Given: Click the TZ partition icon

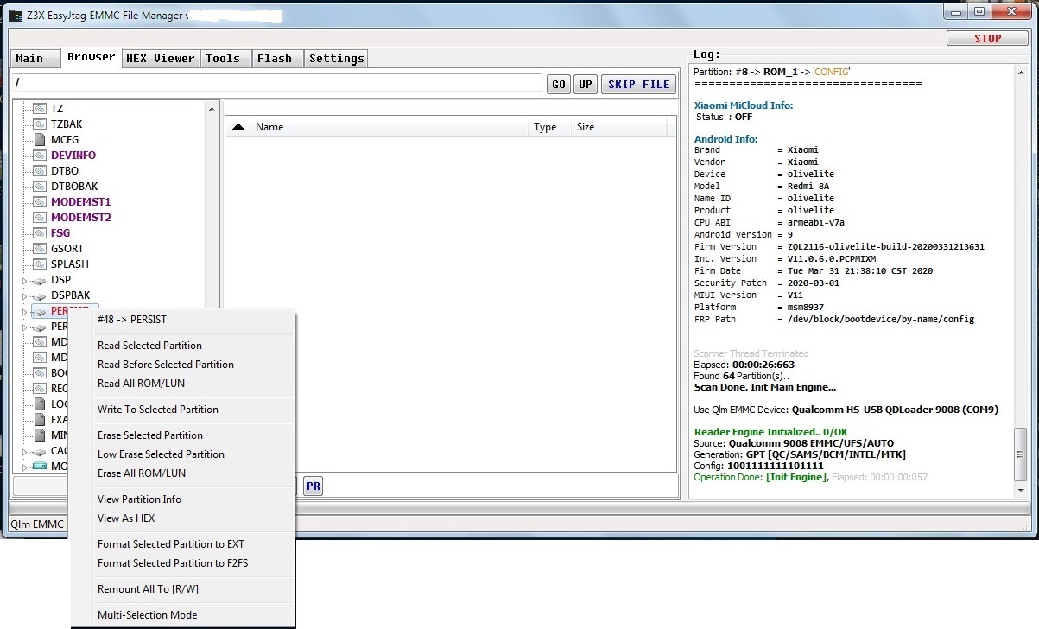Looking at the screenshot, I should click(39, 109).
